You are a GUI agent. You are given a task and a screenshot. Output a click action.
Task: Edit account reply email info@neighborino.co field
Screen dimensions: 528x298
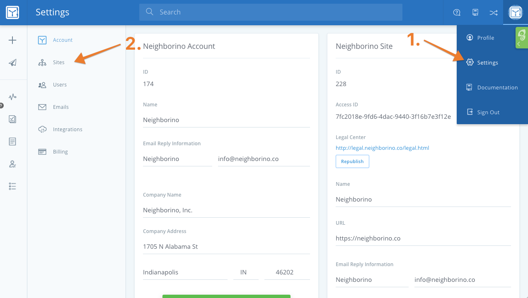264,159
